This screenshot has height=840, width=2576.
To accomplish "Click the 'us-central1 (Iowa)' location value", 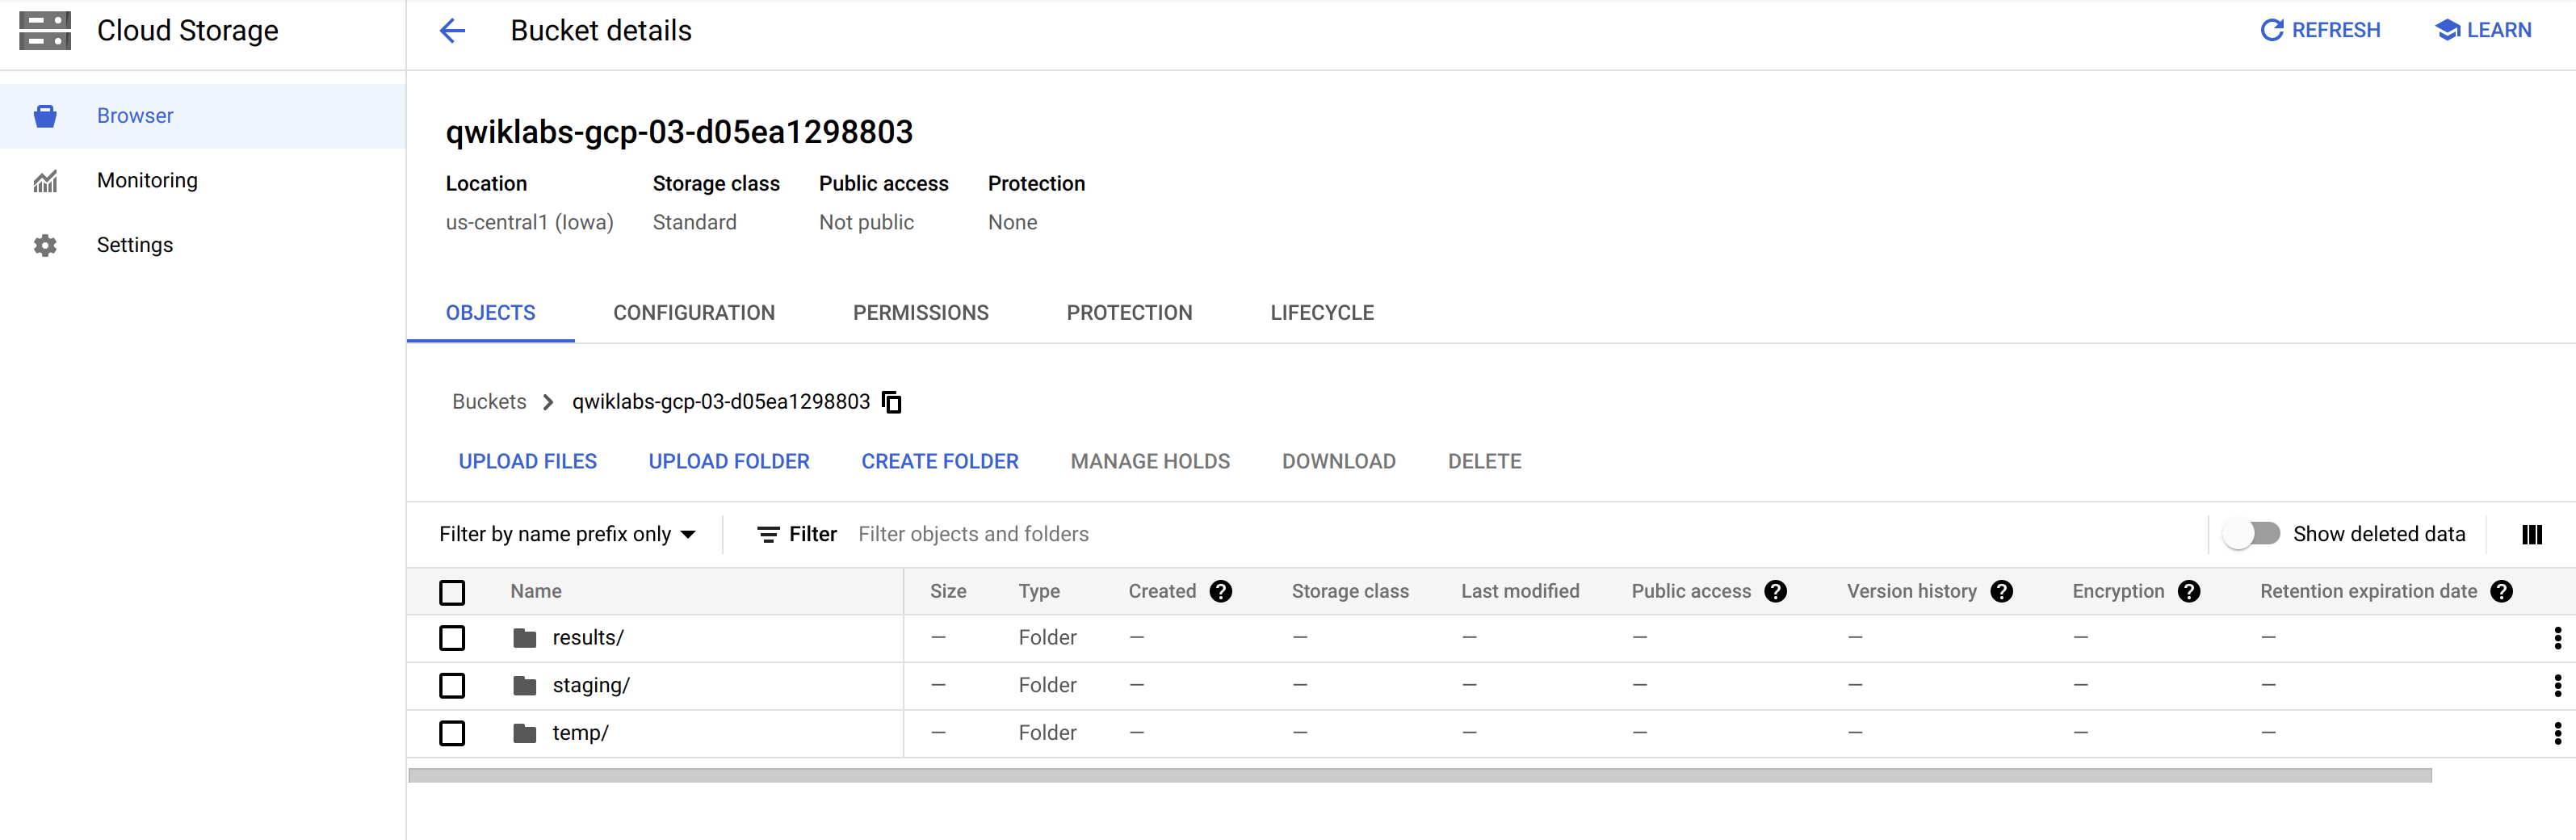I will point(529,223).
